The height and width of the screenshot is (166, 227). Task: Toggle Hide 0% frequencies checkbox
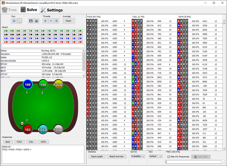click(x=168, y=157)
